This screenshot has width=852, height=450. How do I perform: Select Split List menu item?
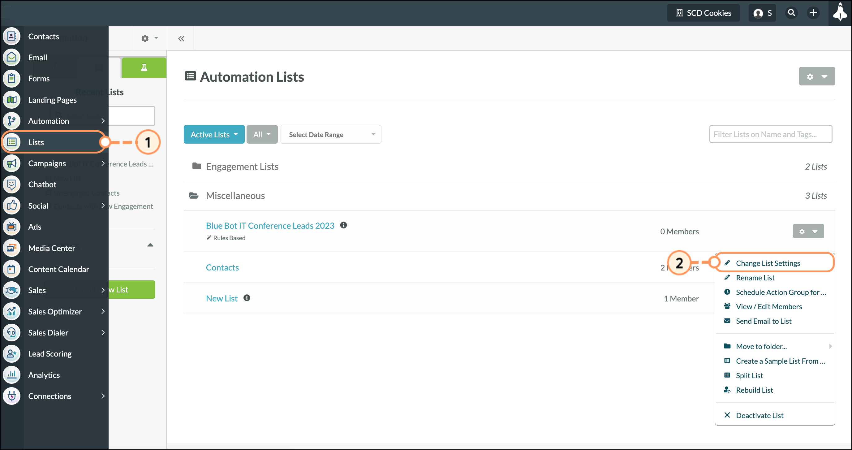coord(749,375)
